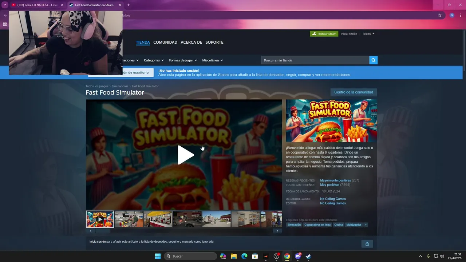Image resolution: width=466 pixels, height=262 pixels.
Task: Open the SOPORTE page
Action: coord(214,42)
